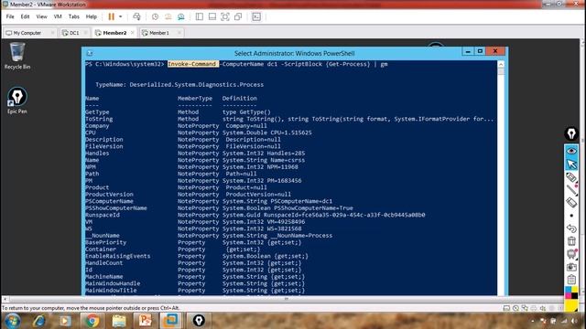Change the Epic Pen brush size dot

pos(571,216)
